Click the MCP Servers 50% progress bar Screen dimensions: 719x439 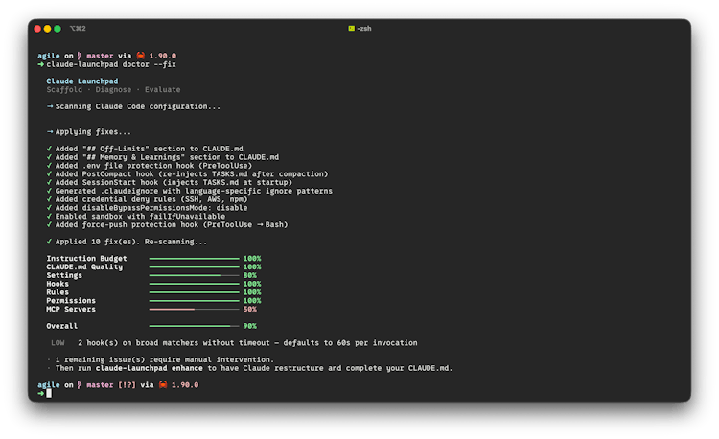coord(194,310)
